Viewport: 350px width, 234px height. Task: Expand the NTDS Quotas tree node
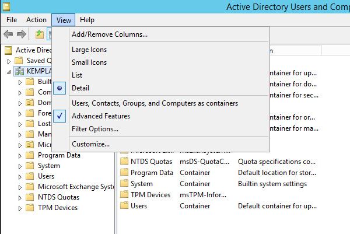point(20,198)
